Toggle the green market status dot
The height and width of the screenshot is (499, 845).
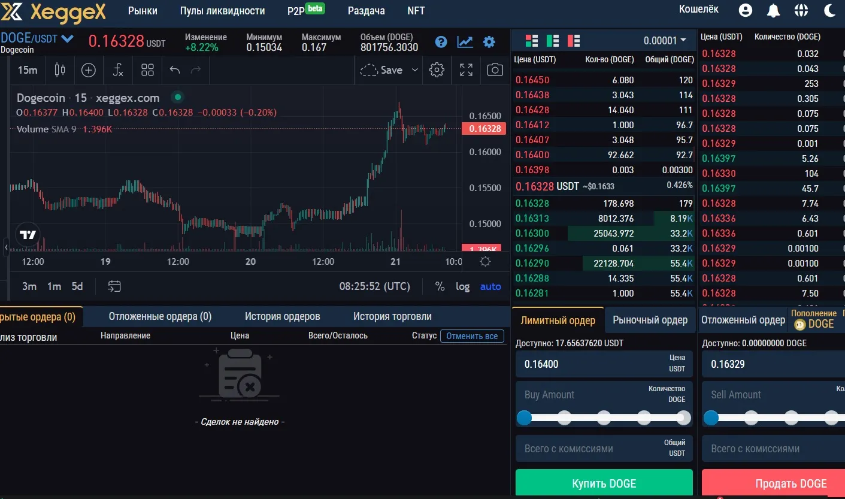(x=177, y=97)
